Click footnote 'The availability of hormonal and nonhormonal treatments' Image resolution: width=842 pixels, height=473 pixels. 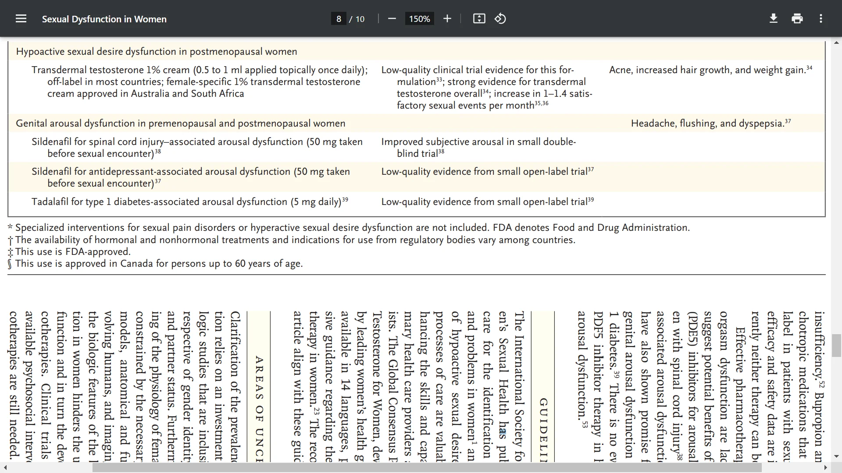(292, 240)
